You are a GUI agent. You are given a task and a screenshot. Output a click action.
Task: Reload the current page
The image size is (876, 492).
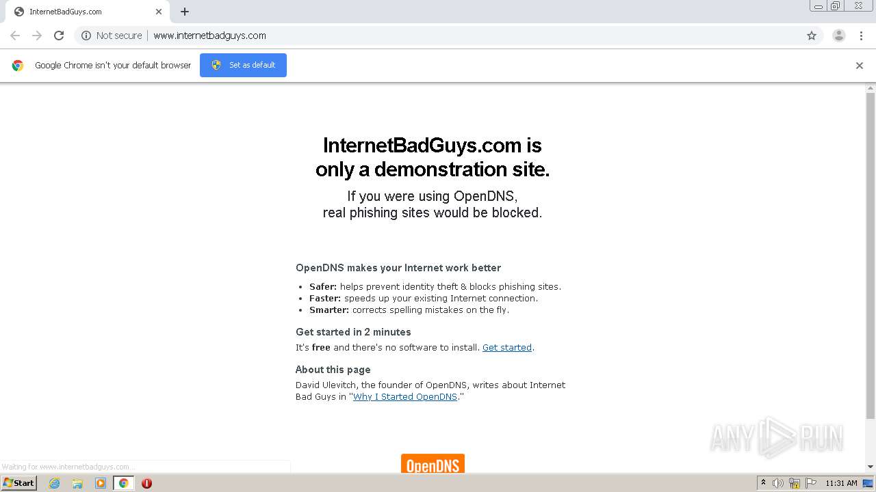[59, 36]
